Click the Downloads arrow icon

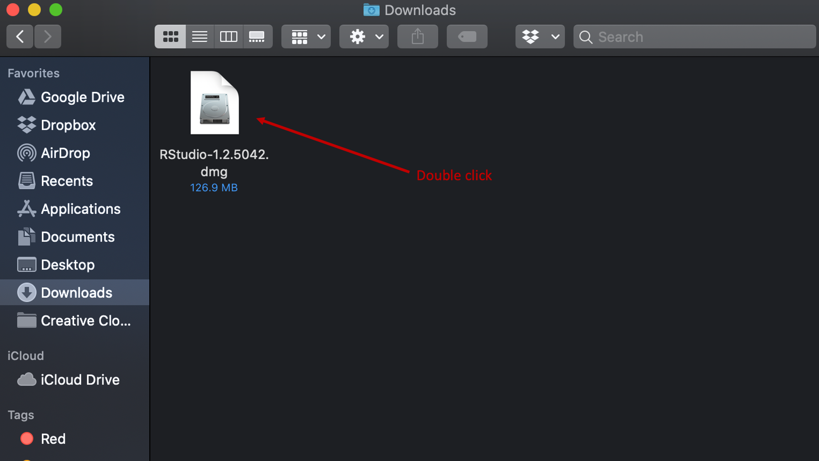click(x=26, y=293)
